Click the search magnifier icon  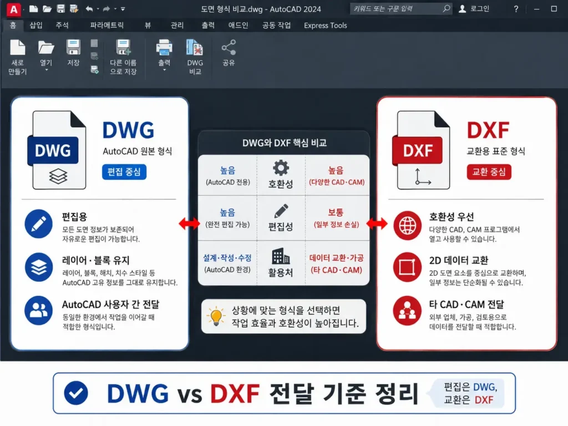click(x=447, y=8)
